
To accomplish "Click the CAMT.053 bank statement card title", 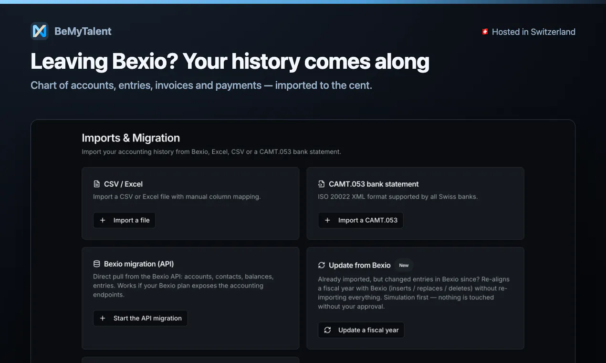I will 374,184.
